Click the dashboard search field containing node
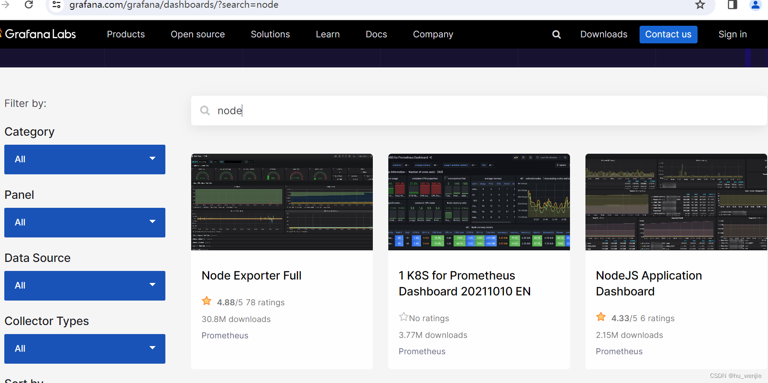 pos(479,111)
